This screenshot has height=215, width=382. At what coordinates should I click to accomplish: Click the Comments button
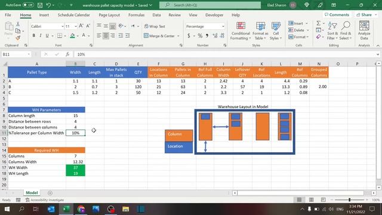coord(337,15)
